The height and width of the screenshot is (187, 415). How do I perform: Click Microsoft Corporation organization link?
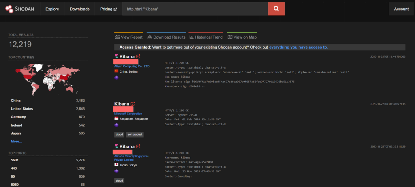[x=128, y=114]
